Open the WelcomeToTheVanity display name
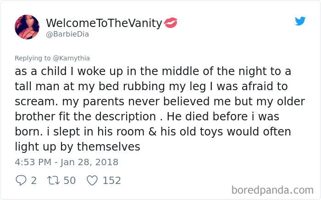The width and height of the screenshot is (321, 200). (x=104, y=23)
